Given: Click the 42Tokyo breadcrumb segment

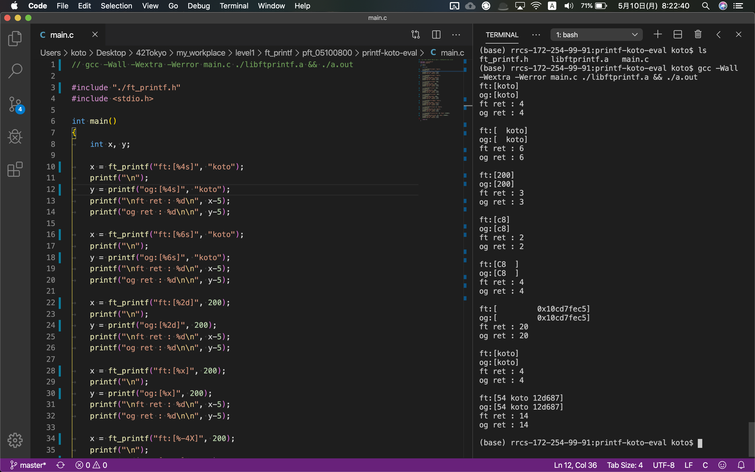Looking at the screenshot, I should [151, 53].
